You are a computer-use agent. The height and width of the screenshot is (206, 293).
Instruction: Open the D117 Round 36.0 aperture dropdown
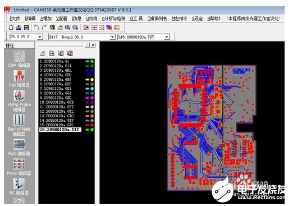click(112, 37)
